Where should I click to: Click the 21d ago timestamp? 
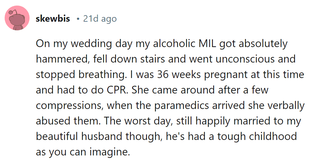pos(100,19)
